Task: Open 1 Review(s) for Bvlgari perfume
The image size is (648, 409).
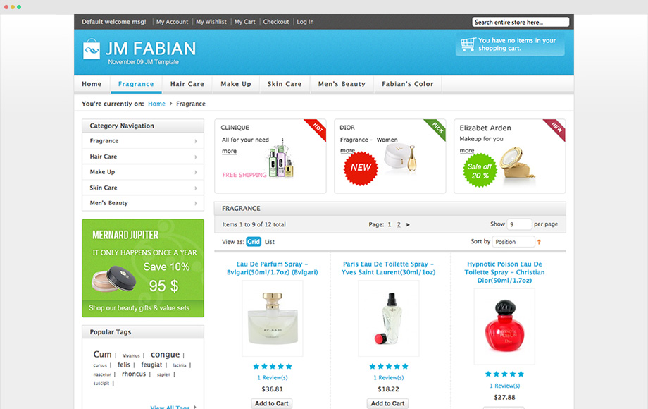Action: click(273, 377)
